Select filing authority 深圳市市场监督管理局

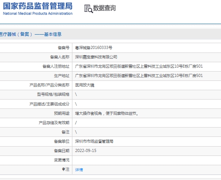click(x=94, y=142)
